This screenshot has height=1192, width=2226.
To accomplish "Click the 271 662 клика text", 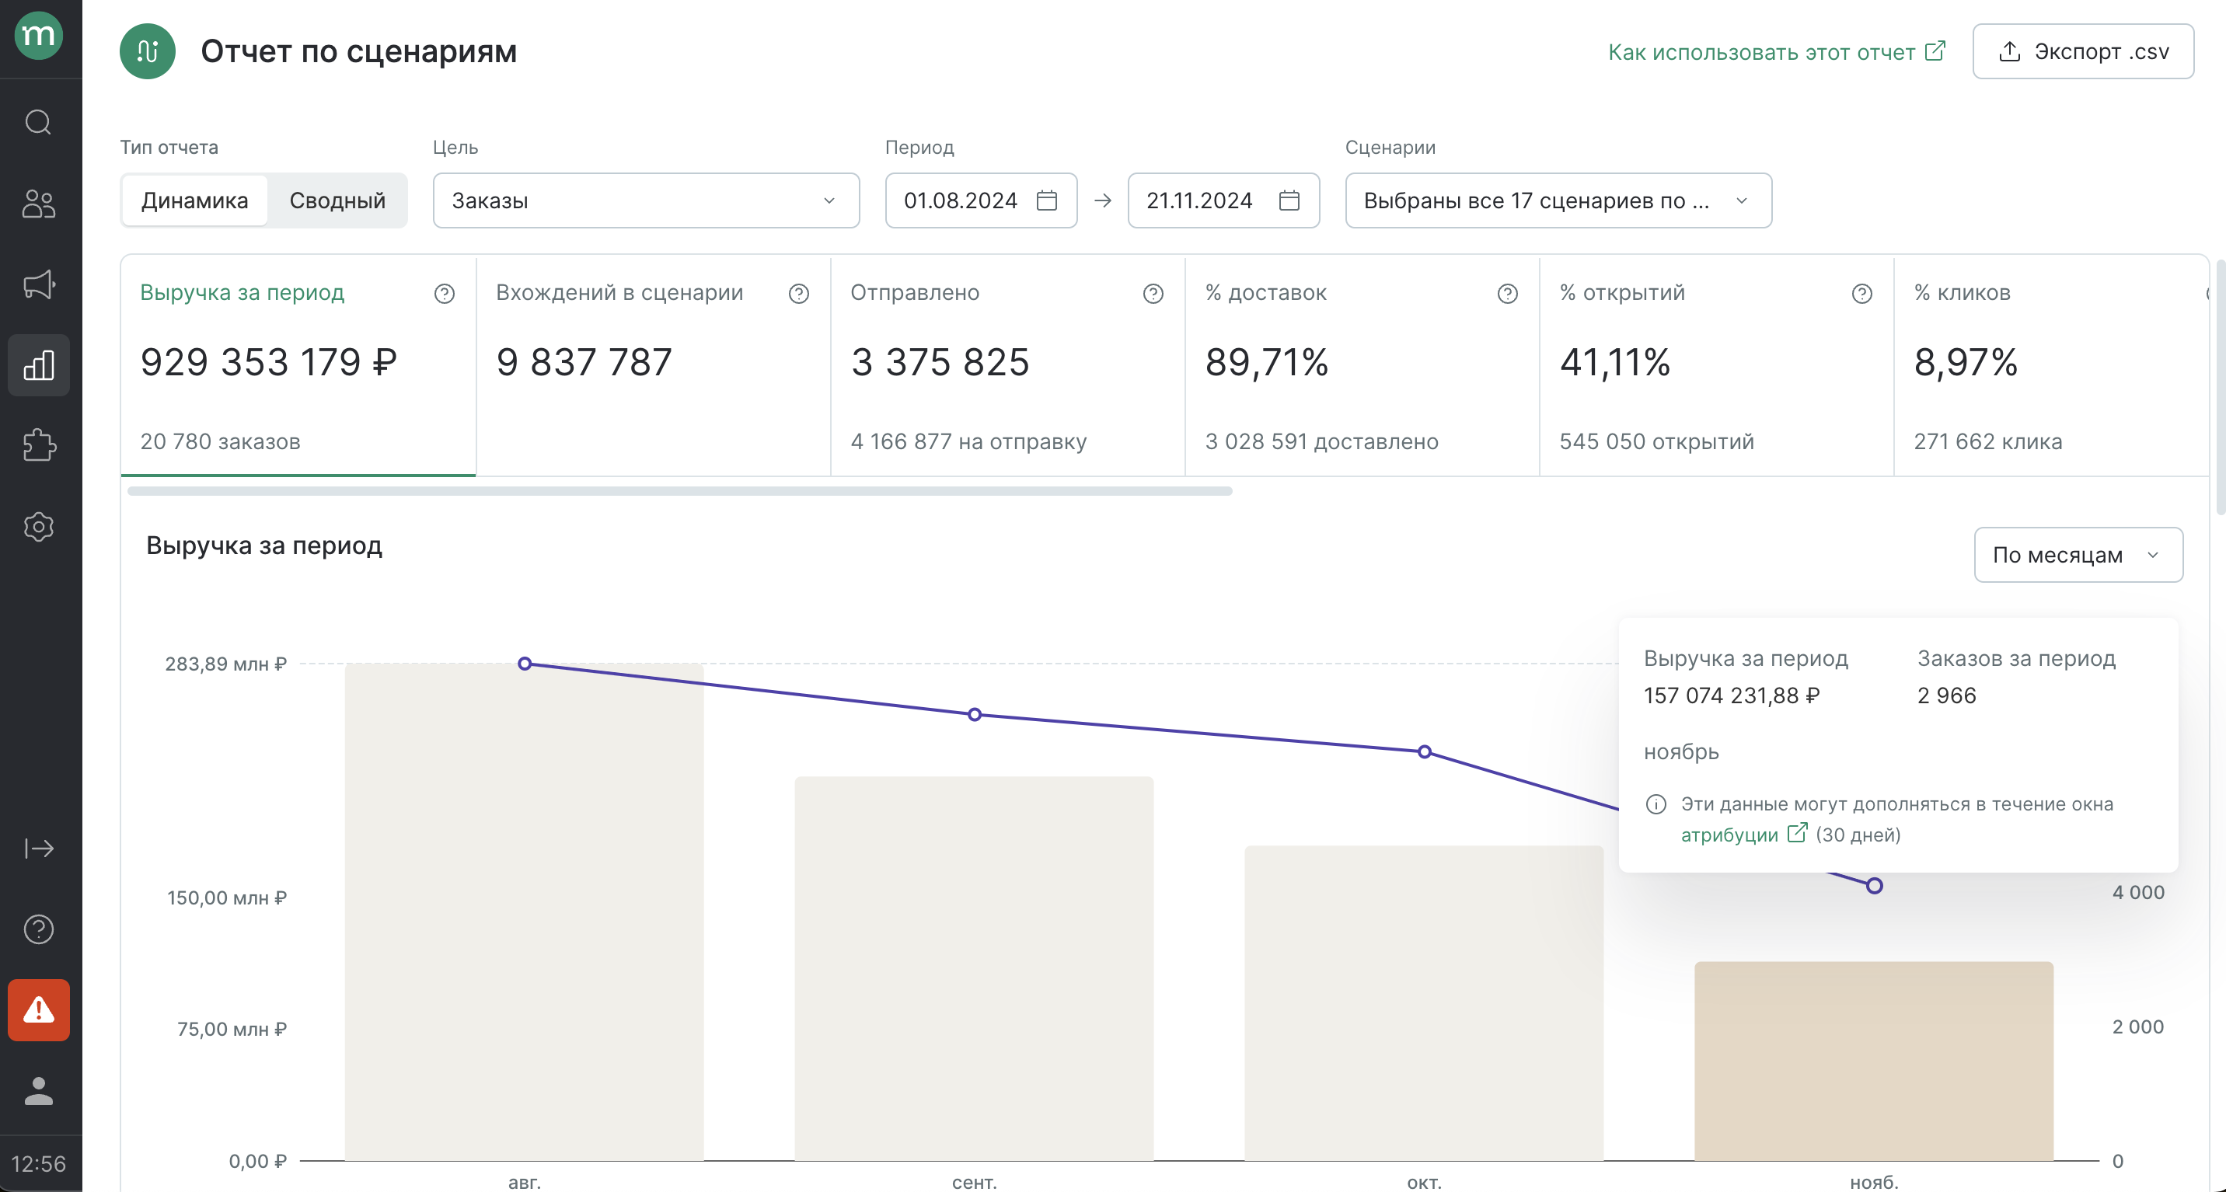I will [1987, 441].
